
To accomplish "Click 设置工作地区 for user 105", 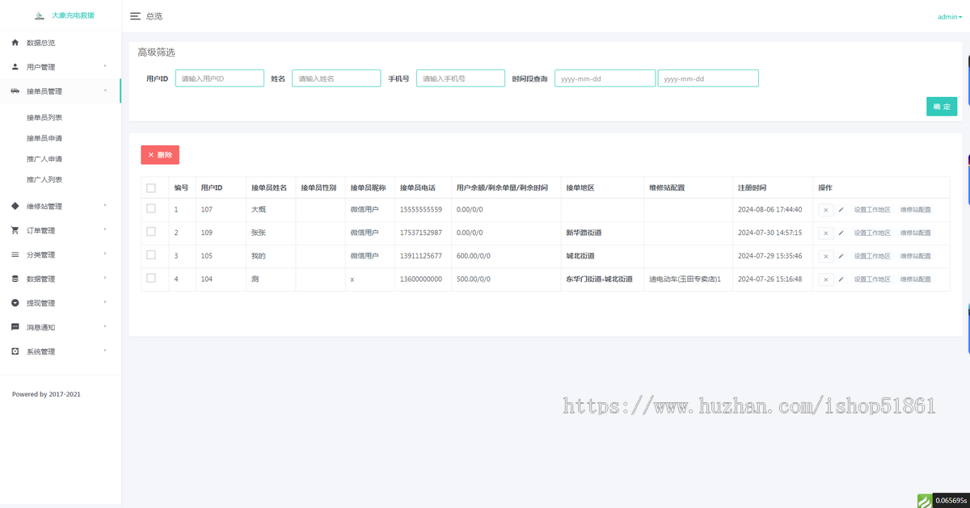I will [872, 256].
